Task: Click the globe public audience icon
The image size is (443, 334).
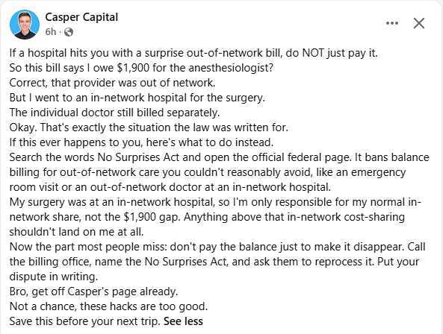Action: [x=69, y=32]
